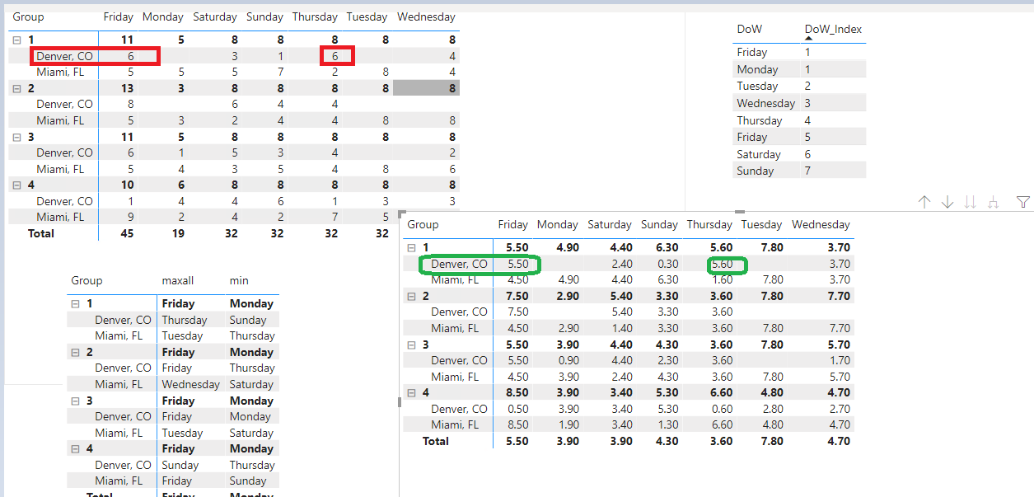1034x497 pixels.
Task: Collapse group 3 in the top-left count matrix
Action: (x=16, y=137)
